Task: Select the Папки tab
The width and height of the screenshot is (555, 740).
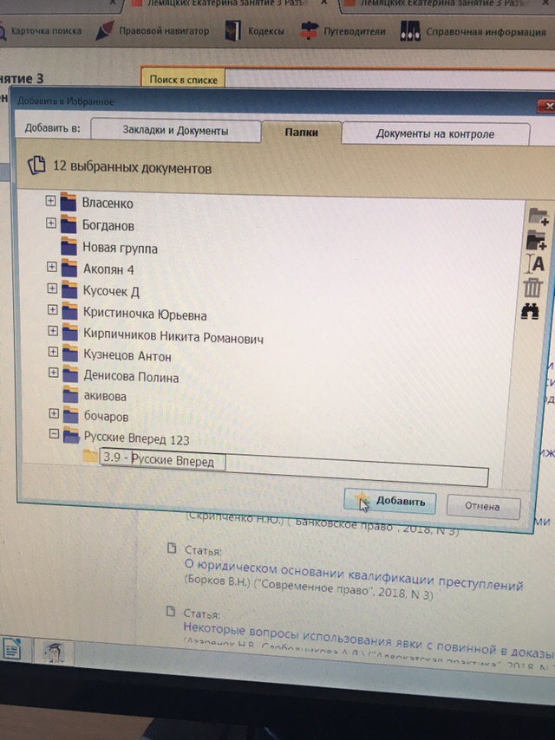Action: 302,132
